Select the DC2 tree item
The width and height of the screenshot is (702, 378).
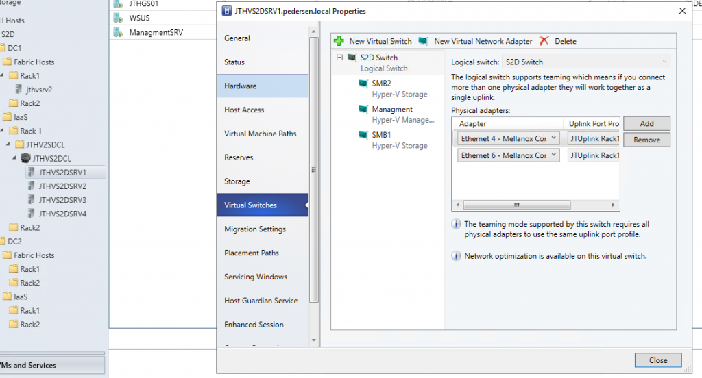point(14,242)
